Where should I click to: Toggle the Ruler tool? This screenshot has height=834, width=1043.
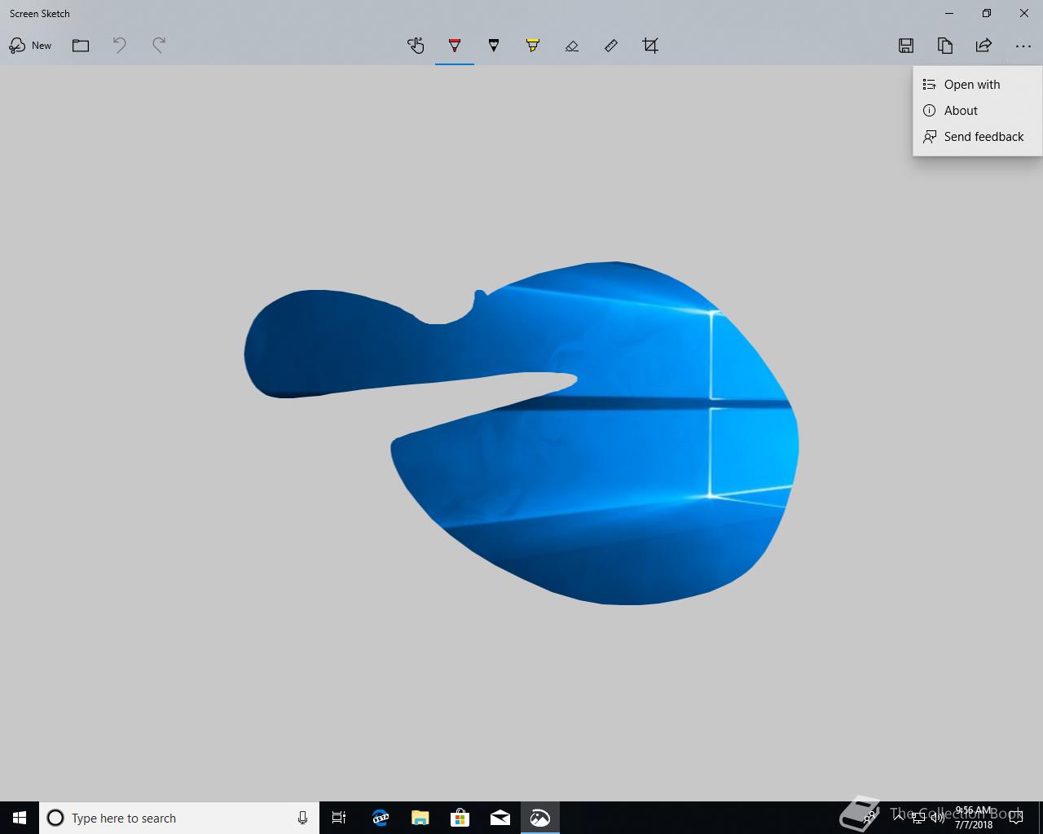[x=611, y=46]
